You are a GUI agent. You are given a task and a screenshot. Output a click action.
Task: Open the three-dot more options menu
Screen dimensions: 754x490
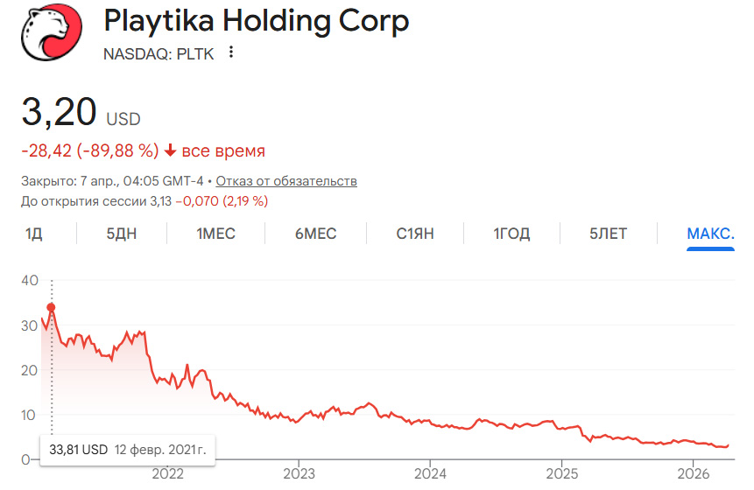point(231,52)
